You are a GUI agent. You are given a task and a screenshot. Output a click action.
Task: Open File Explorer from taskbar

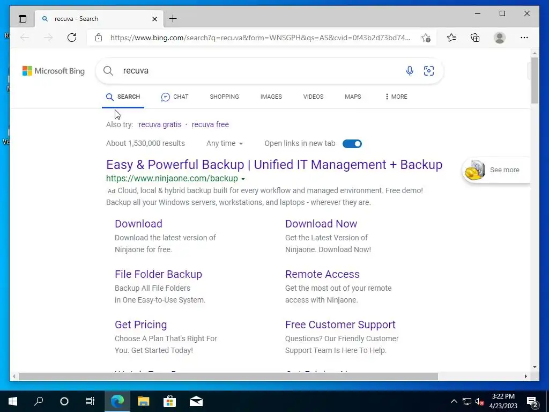tap(143, 401)
